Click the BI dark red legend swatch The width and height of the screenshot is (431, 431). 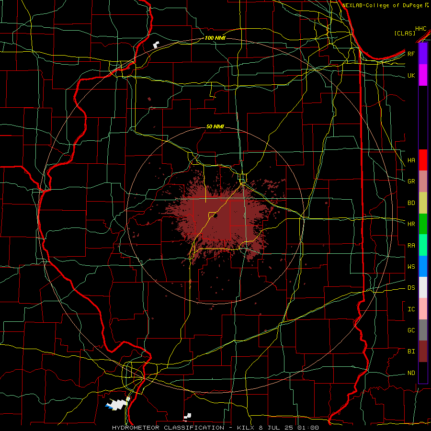pyautogui.click(x=423, y=352)
